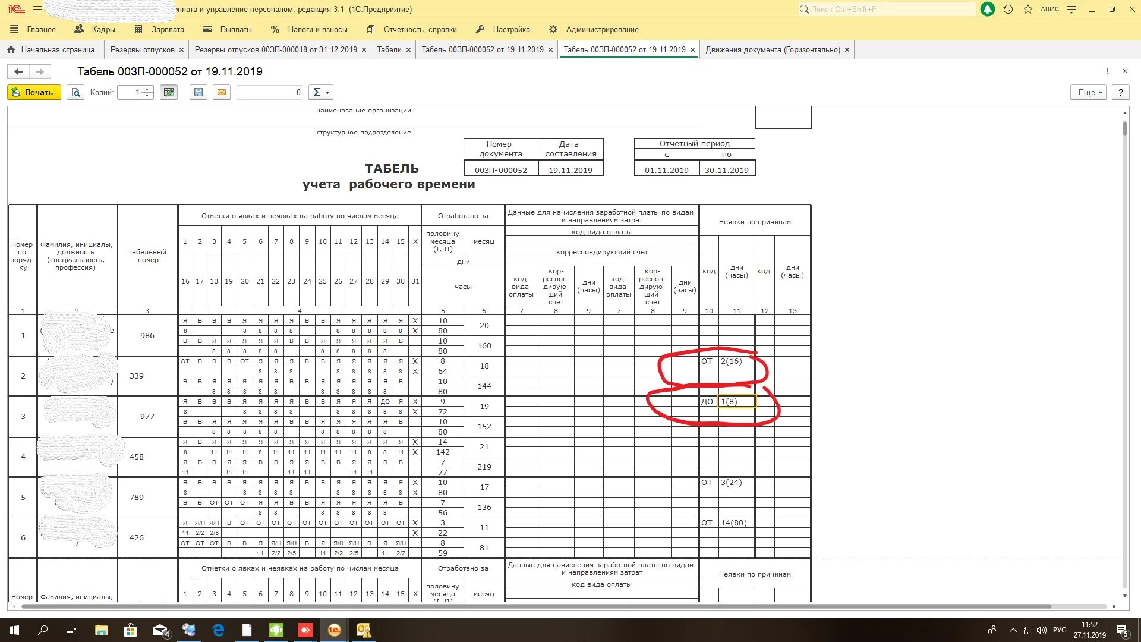Click the save to disk icon

tap(198, 93)
